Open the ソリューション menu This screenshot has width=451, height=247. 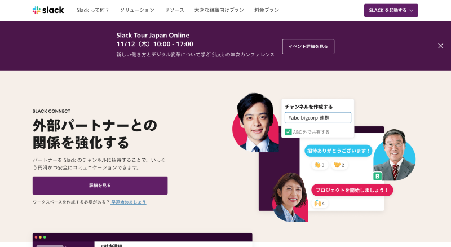tap(137, 10)
